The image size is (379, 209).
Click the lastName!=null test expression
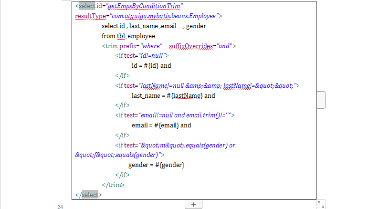tap(218, 86)
